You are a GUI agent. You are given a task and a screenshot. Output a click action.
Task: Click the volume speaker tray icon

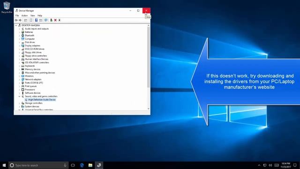(270, 165)
